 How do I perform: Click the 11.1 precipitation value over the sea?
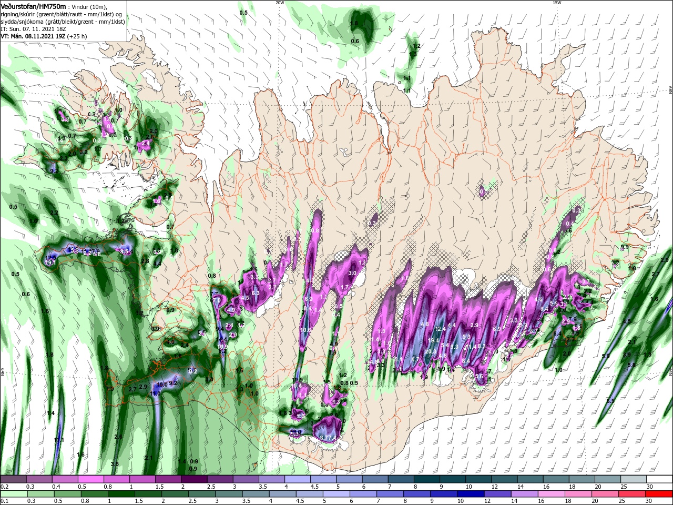coord(59,440)
